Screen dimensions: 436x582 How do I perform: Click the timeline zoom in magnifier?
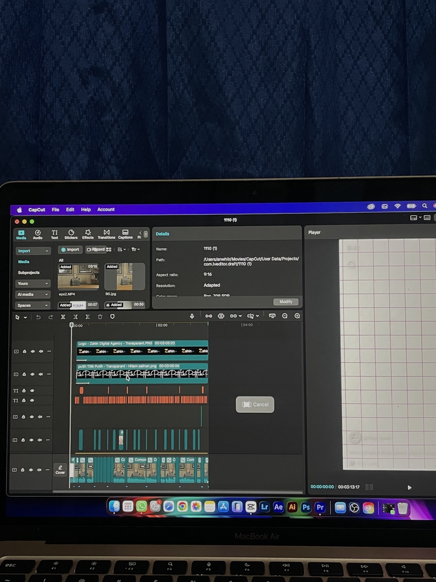pos(297,316)
